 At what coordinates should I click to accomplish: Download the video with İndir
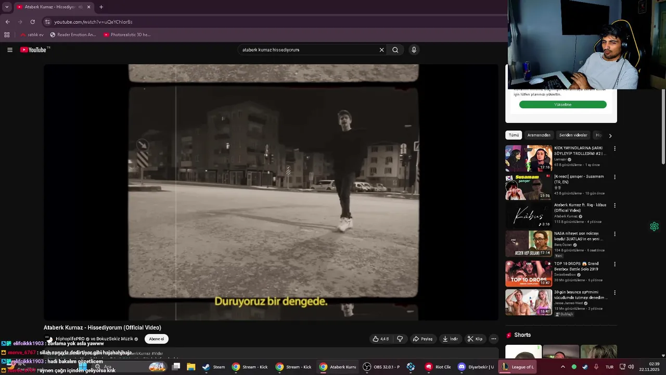tap(450, 339)
